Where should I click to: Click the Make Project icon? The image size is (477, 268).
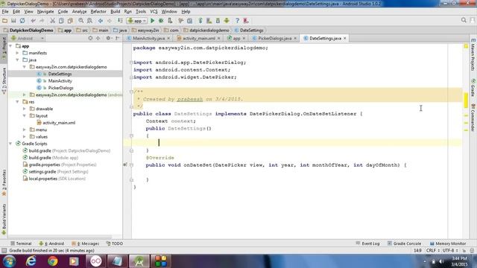(x=120, y=21)
